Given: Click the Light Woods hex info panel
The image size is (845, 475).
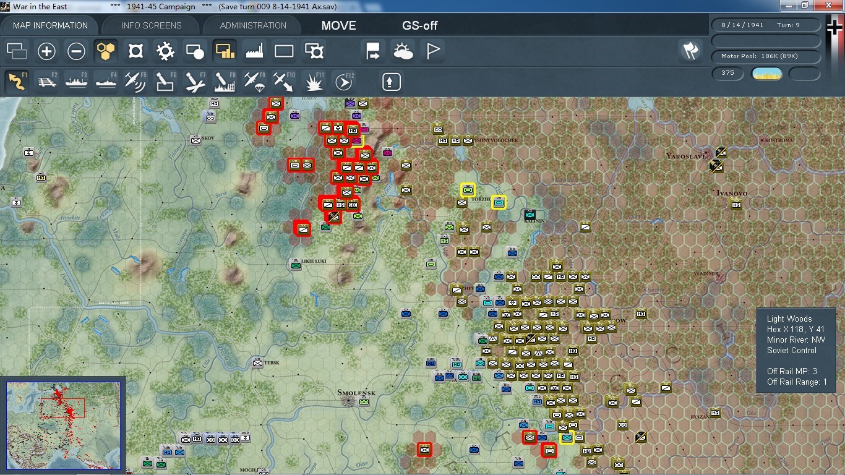Looking at the screenshot, I should [x=797, y=350].
